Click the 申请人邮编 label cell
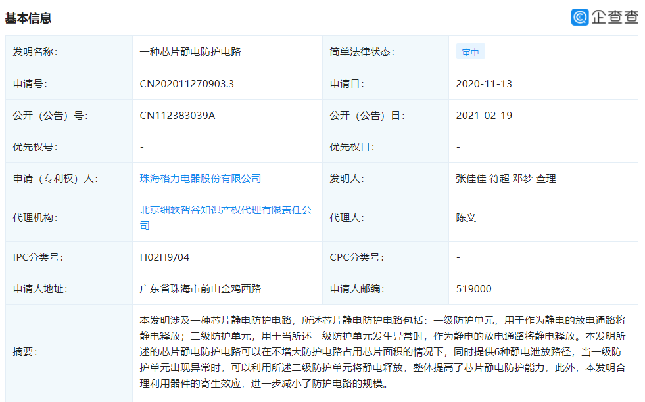The height and width of the screenshot is (402, 645). (385, 289)
